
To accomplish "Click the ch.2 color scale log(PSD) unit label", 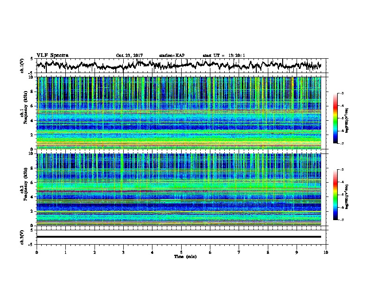I will (347, 197).
